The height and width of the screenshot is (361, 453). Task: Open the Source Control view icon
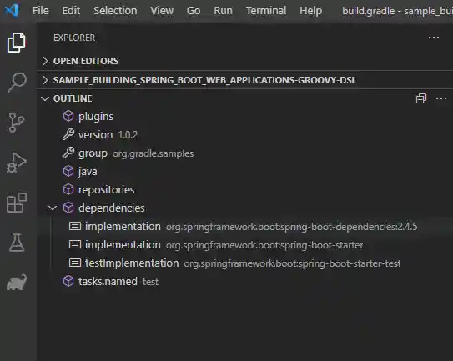point(17,123)
